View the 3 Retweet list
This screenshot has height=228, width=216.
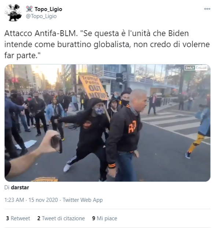[18, 218]
